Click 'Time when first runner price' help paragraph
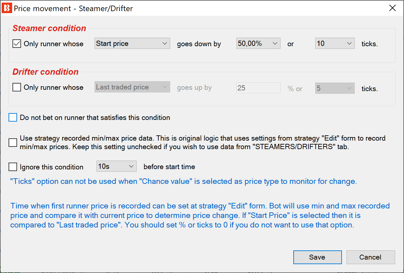The height and width of the screenshot is (273, 404). coord(200,216)
